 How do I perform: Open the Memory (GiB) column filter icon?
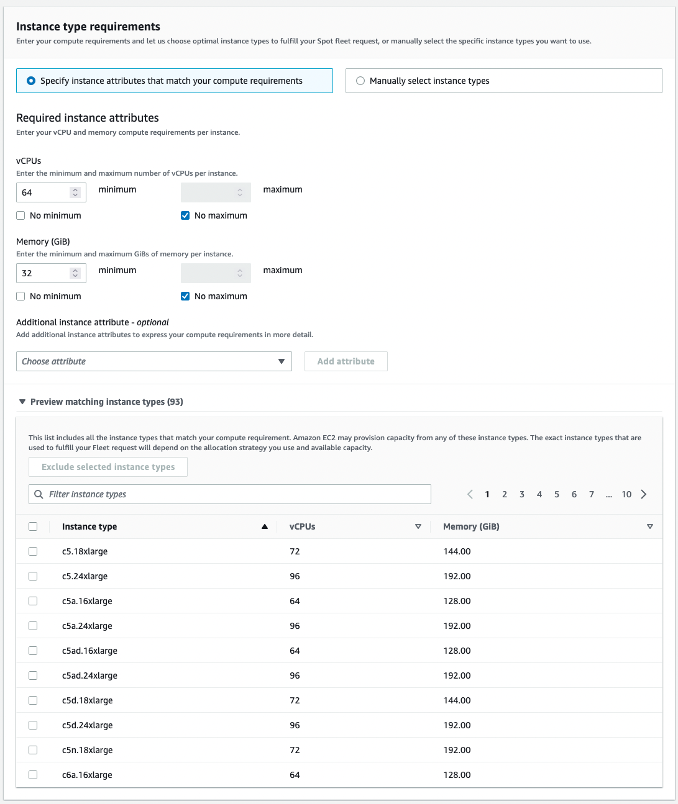tap(650, 526)
